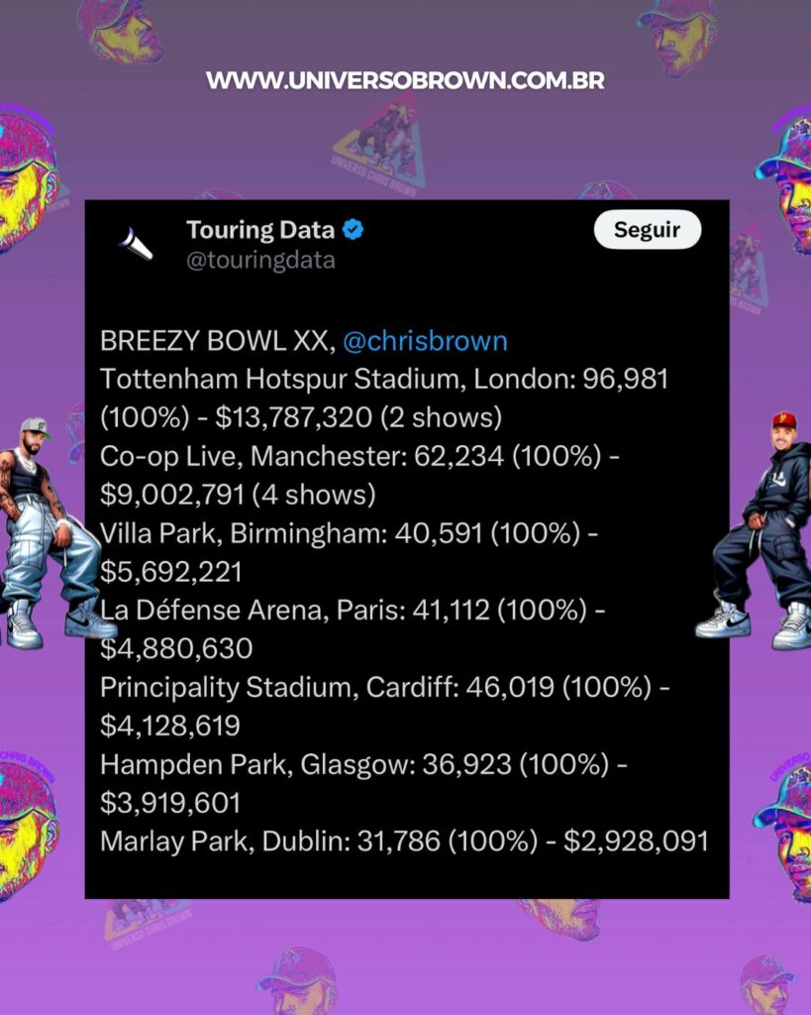Screen dimensions: 811x1015
Task: Click the Villa Park, Birmingham entry
Action: click(350, 552)
